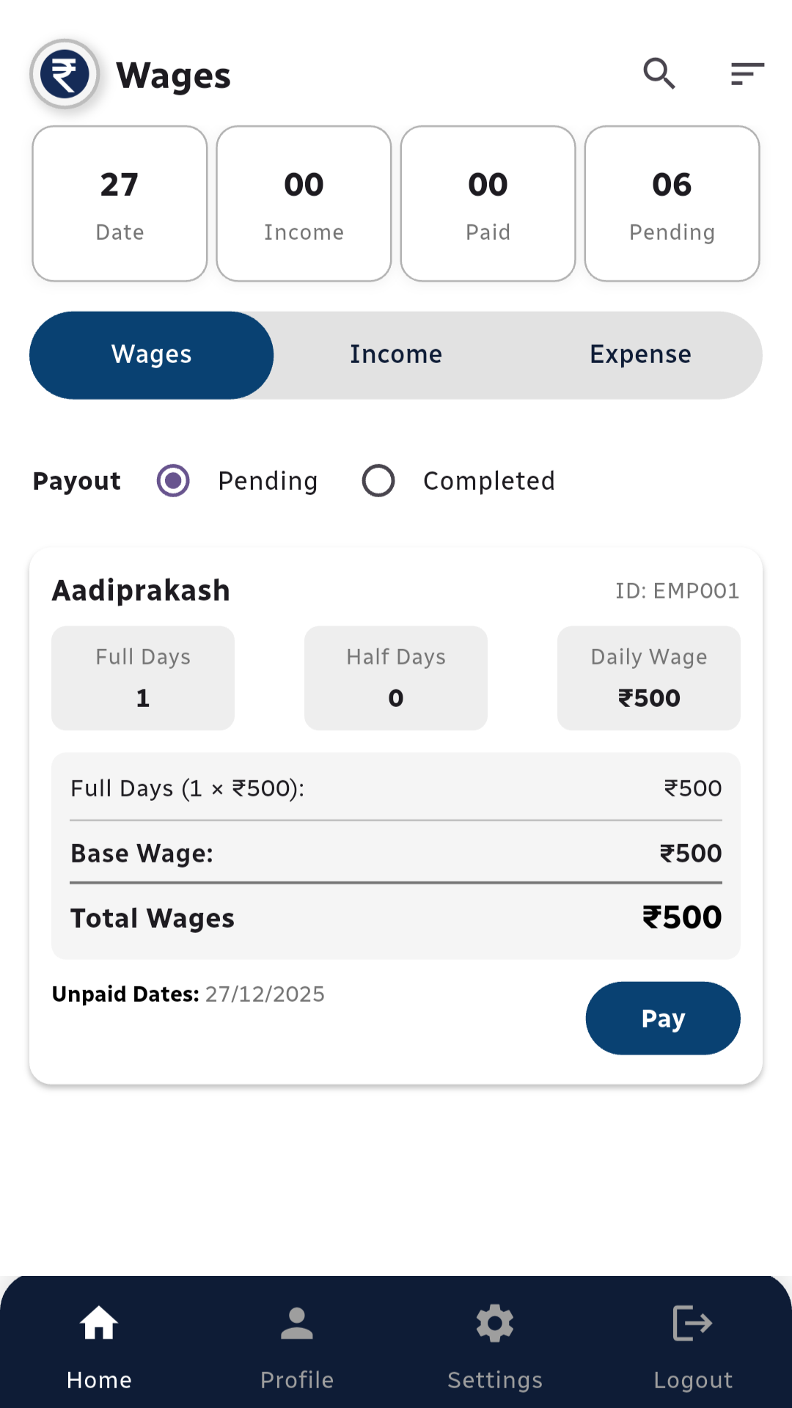This screenshot has height=1408, width=792.
Task: Tap the rupee logo icon
Action: coord(65,74)
